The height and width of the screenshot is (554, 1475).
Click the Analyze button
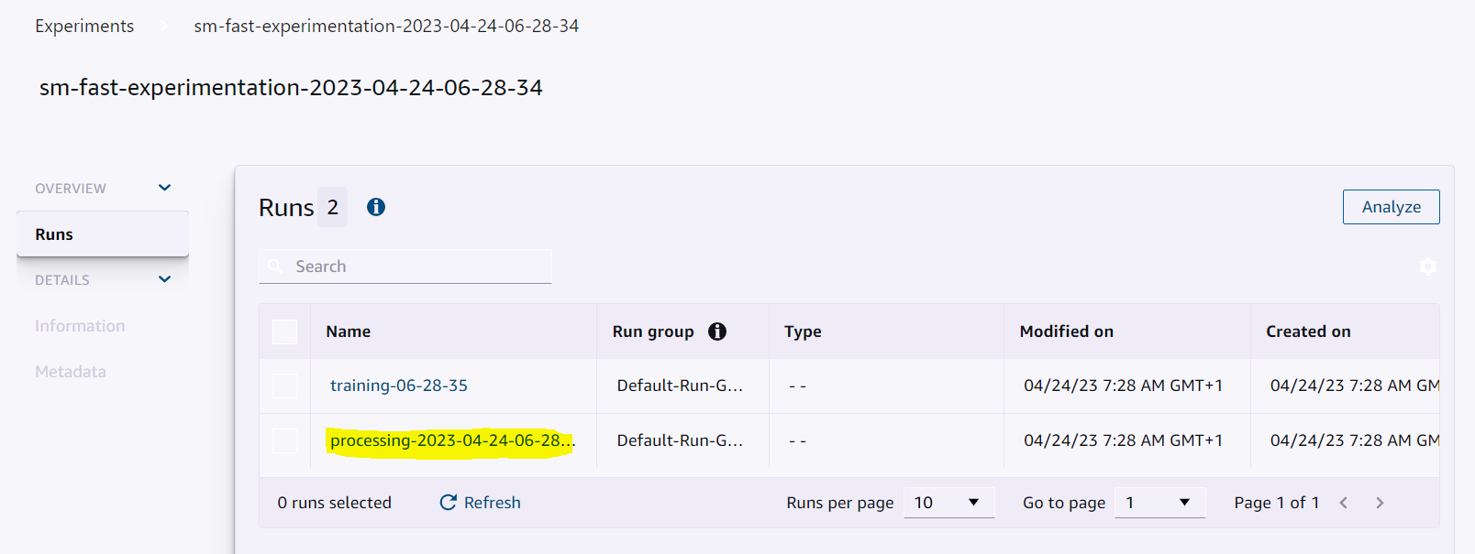(x=1392, y=207)
